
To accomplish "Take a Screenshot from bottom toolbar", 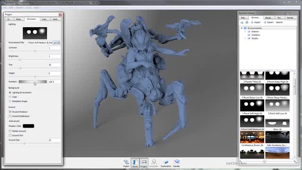I will point(166,163).
